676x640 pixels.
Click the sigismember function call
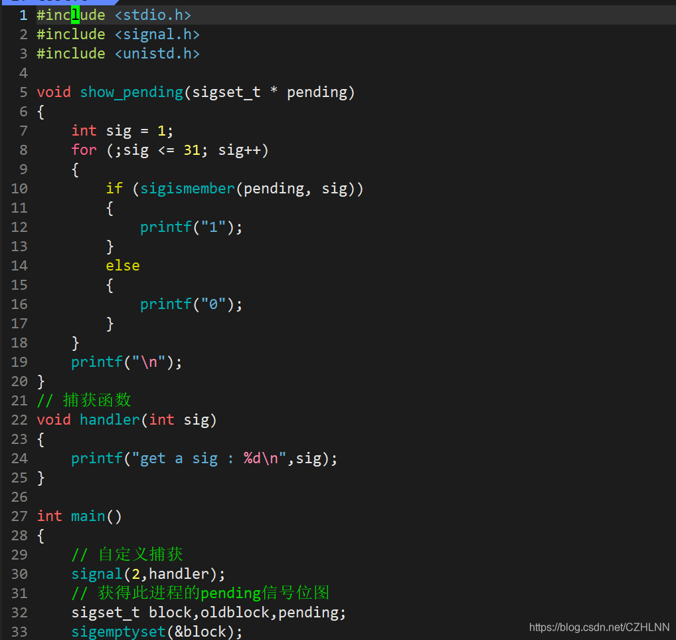(187, 189)
